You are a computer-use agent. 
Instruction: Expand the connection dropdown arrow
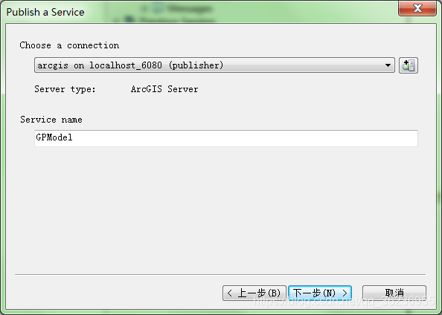click(x=388, y=65)
